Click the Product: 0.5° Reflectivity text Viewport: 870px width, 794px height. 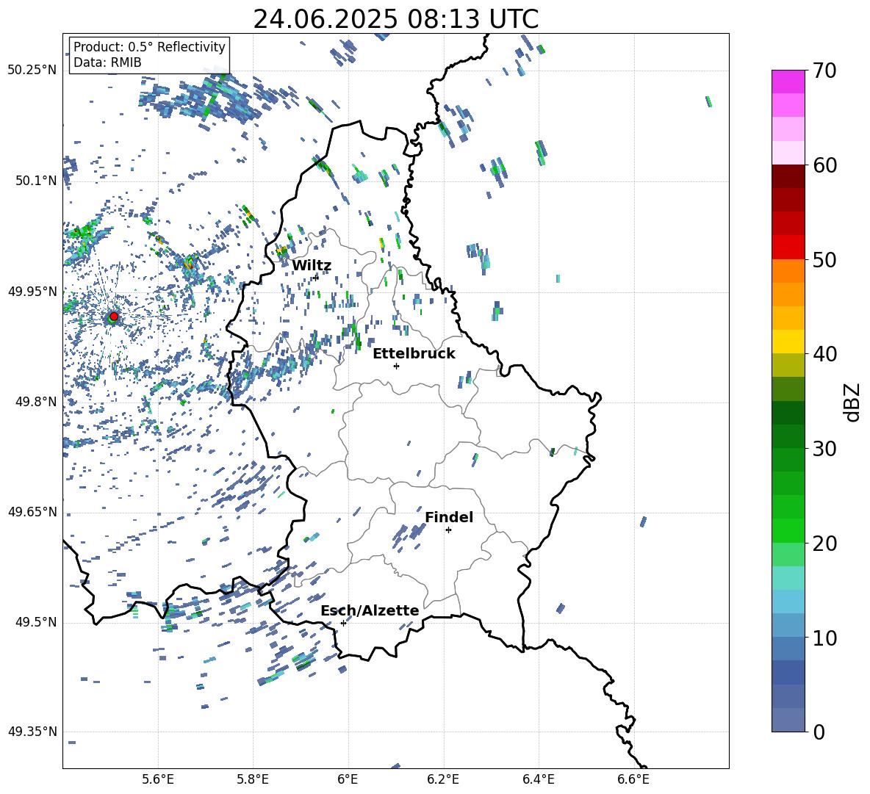point(149,46)
